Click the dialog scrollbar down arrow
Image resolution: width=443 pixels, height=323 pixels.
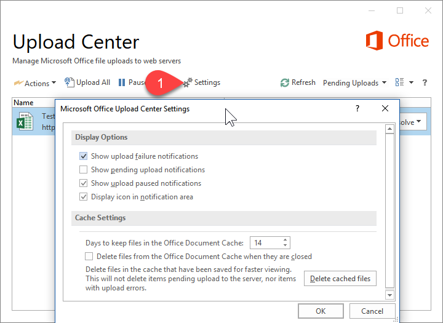(x=389, y=295)
